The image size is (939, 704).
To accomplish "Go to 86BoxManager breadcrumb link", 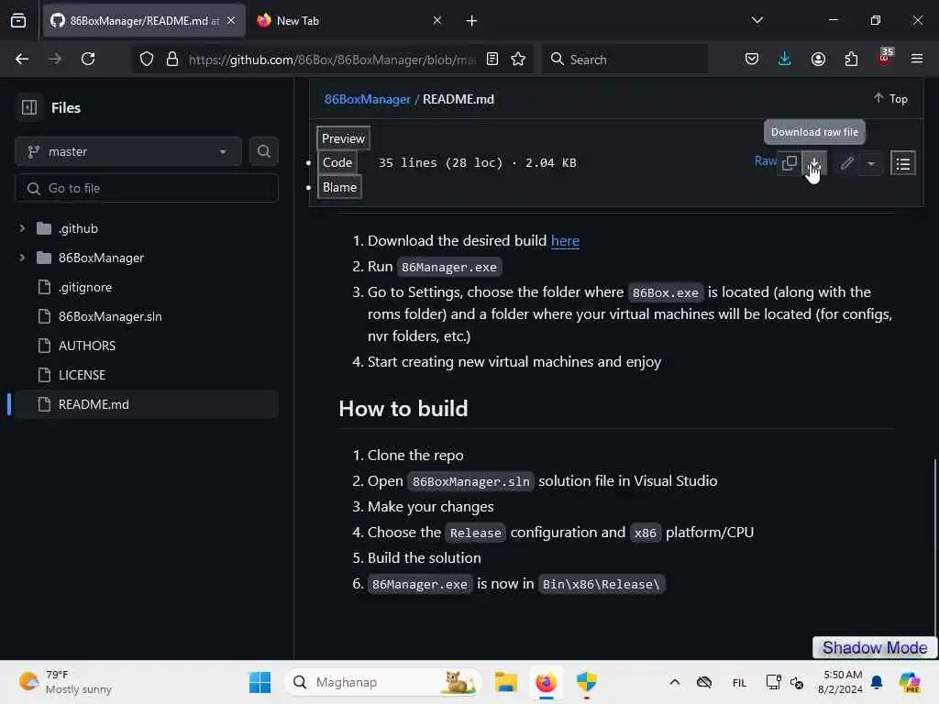I will click(x=367, y=99).
